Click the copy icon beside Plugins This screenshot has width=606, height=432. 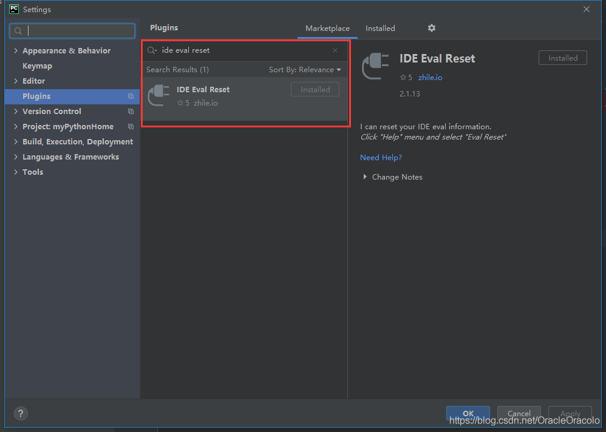click(131, 96)
